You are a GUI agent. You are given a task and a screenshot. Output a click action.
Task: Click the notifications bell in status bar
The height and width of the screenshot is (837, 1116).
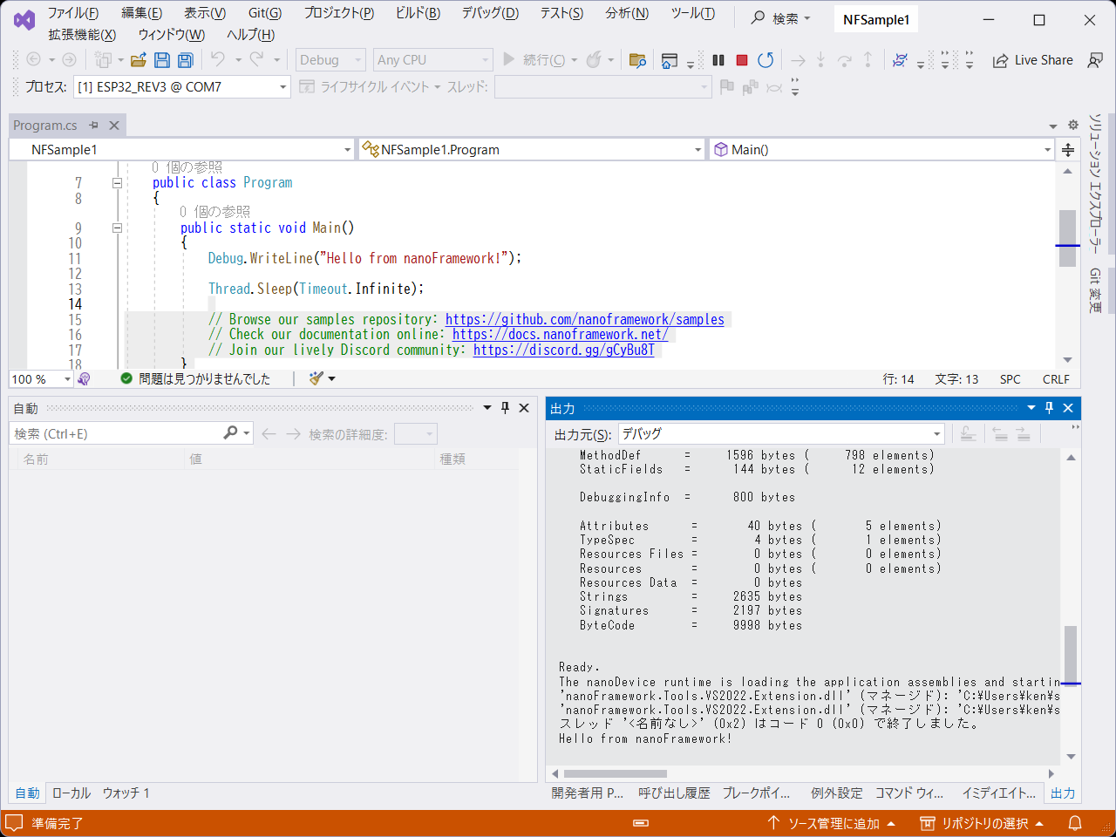1075,823
